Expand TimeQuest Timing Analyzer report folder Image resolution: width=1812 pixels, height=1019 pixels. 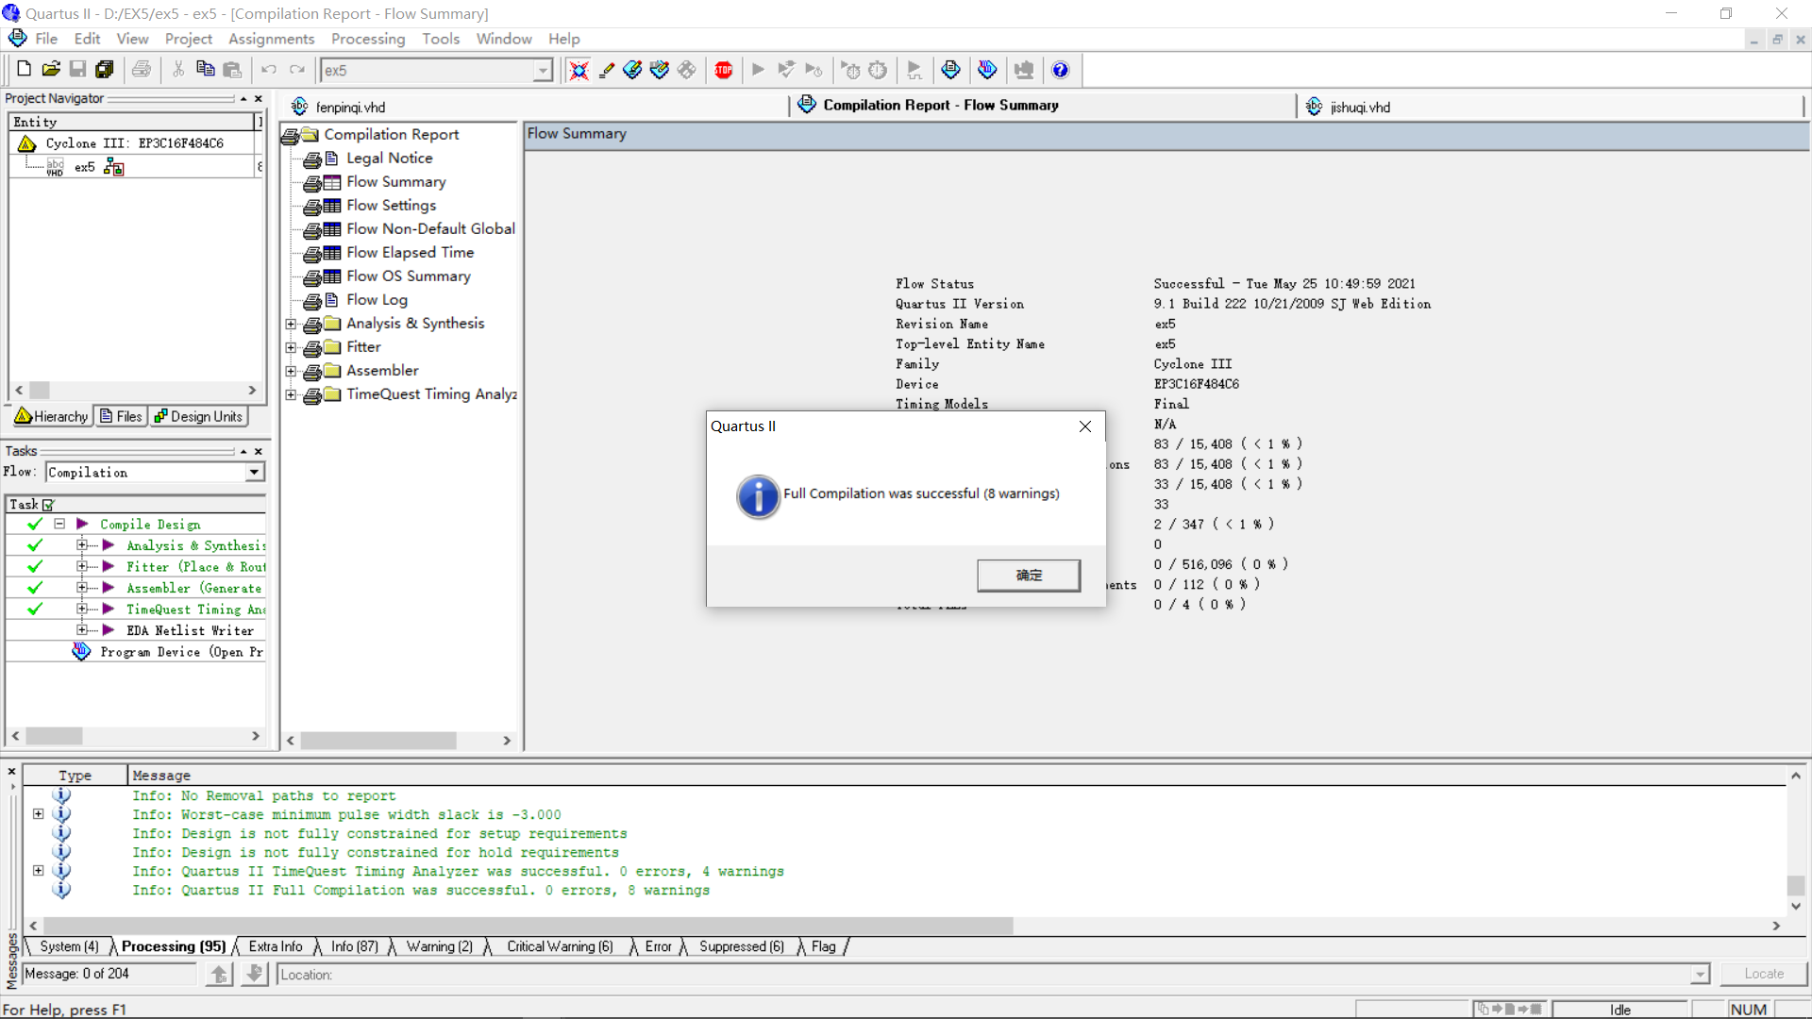pos(291,394)
